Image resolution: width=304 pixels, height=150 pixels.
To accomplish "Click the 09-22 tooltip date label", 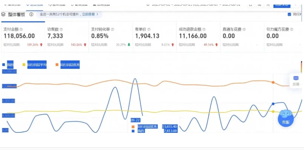I will pos(135,120).
